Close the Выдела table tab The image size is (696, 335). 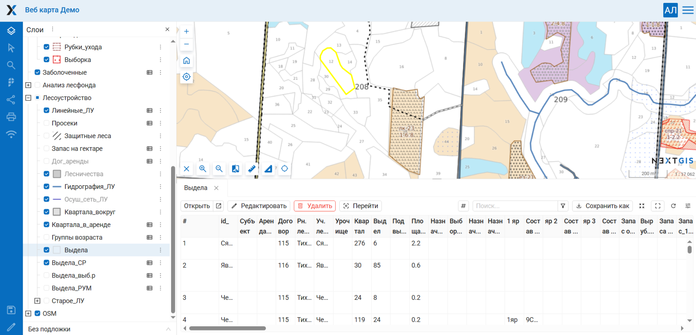pos(216,188)
